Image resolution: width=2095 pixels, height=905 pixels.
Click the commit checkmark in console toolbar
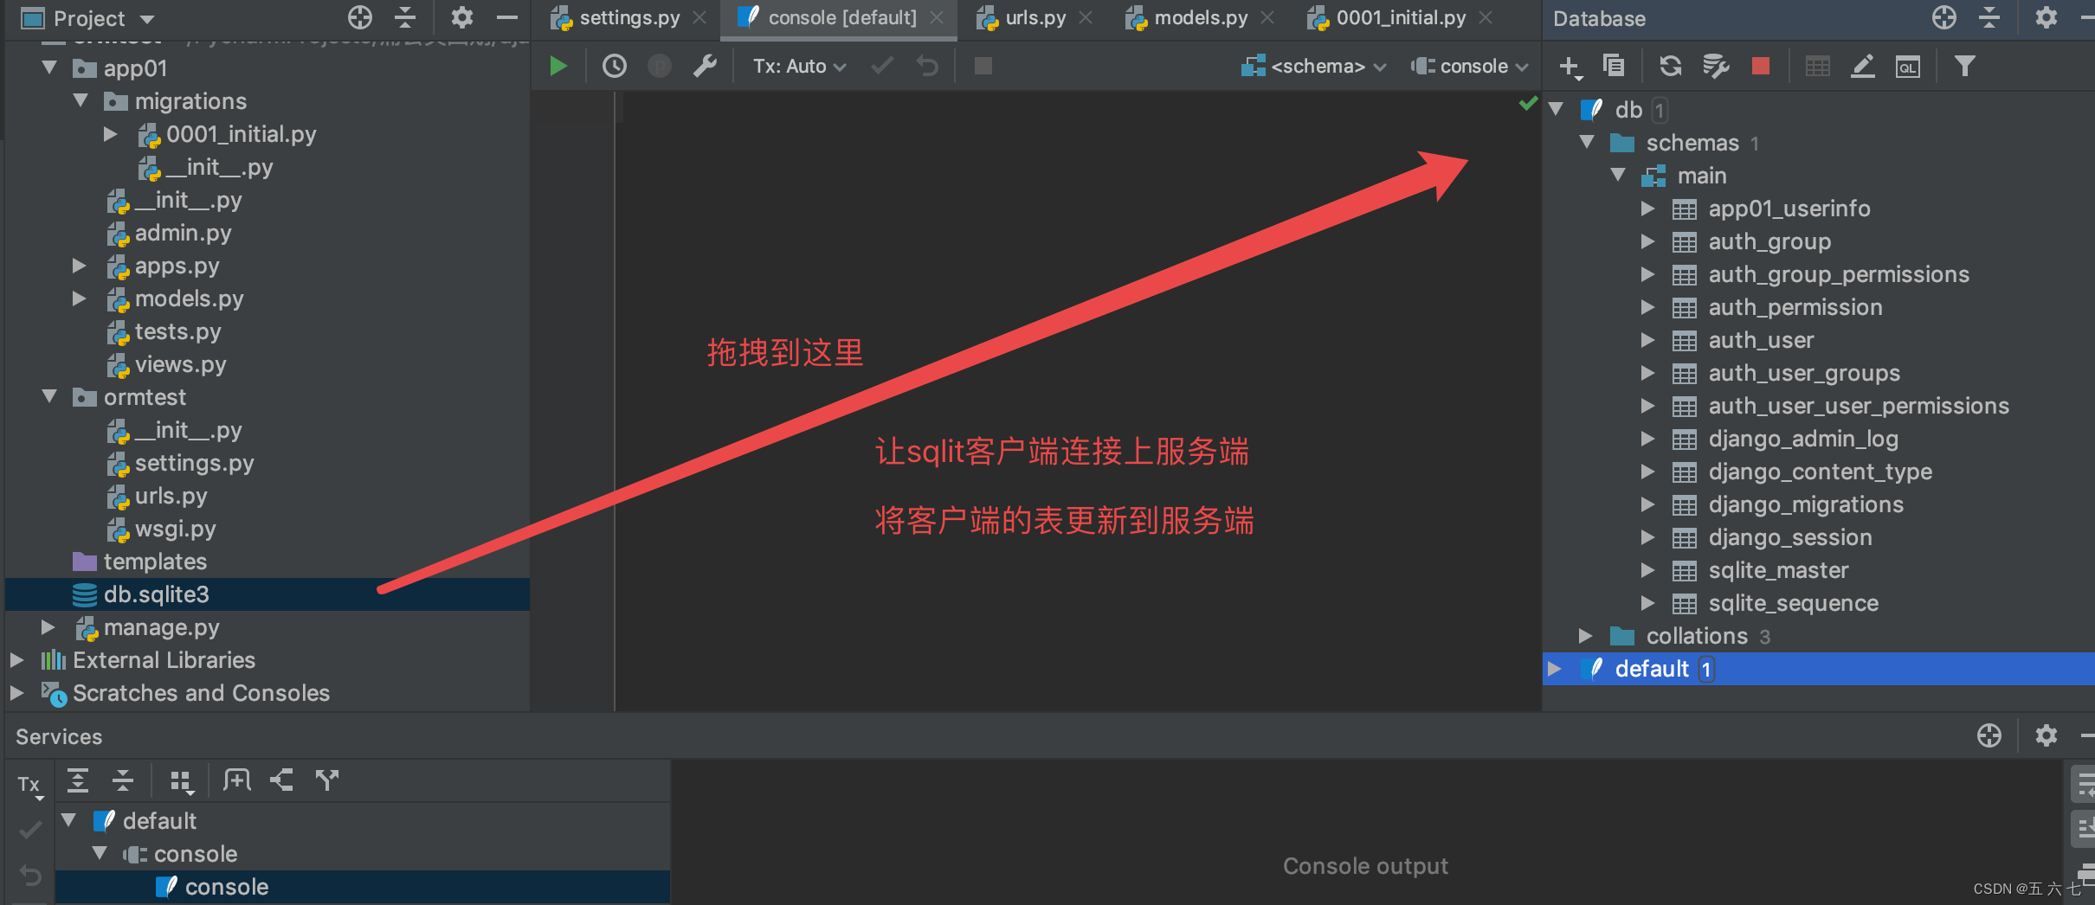[882, 66]
